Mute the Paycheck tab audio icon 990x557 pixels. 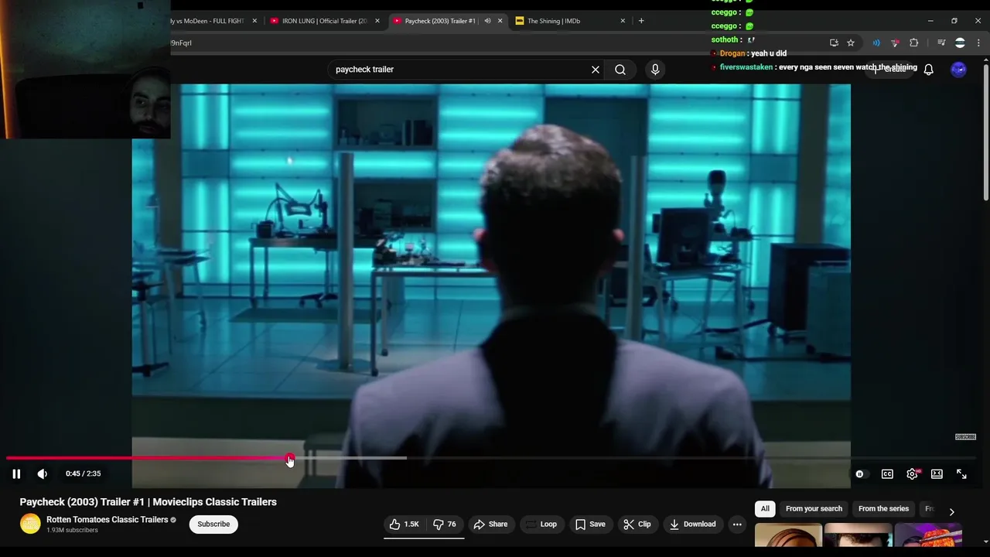click(x=487, y=21)
